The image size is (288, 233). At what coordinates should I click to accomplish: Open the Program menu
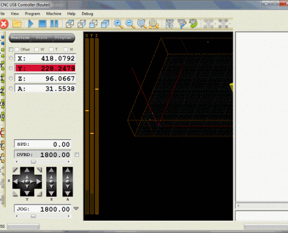[32, 14]
